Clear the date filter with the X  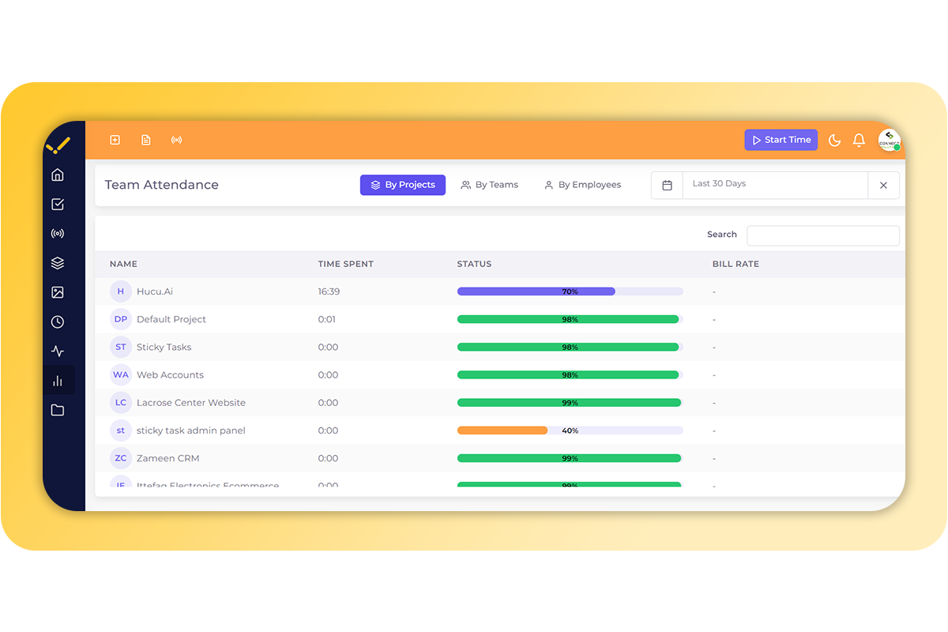coord(883,184)
